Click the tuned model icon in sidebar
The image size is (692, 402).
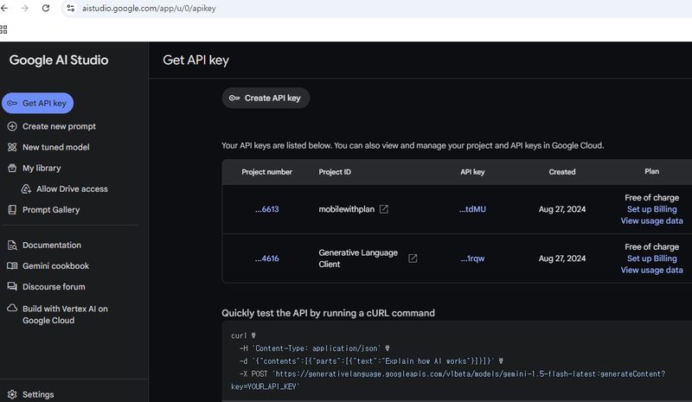pos(12,147)
